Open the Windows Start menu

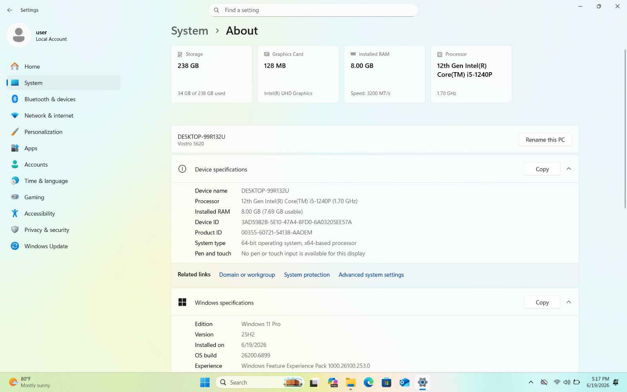tap(205, 383)
